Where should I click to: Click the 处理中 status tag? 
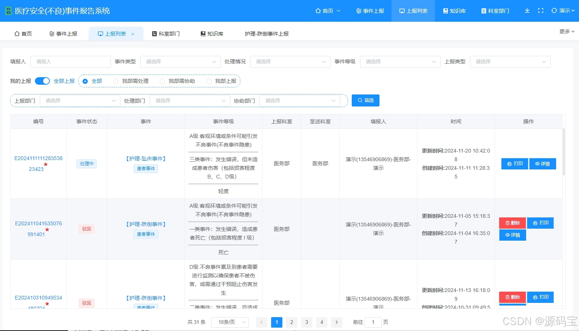(87, 164)
